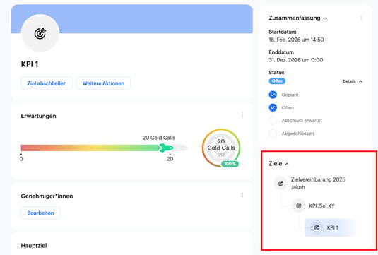Screen dimensions: 378x255
Task: Collapse the Ziele section
Action: point(287,164)
